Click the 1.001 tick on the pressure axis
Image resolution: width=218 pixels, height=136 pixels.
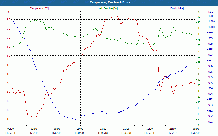coord(212,16)
